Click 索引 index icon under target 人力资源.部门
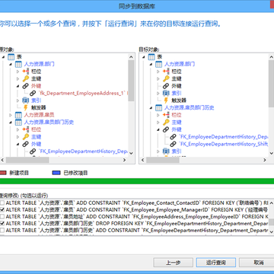The height and width of the screenshot is (274, 274). tap(166, 94)
